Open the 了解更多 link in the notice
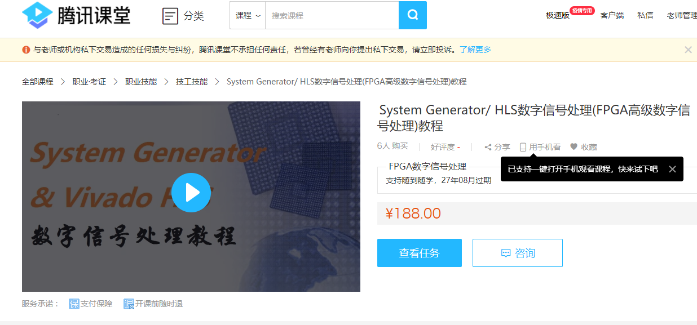This screenshot has width=697, height=325. pyautogui.click(x=475, y=50)
